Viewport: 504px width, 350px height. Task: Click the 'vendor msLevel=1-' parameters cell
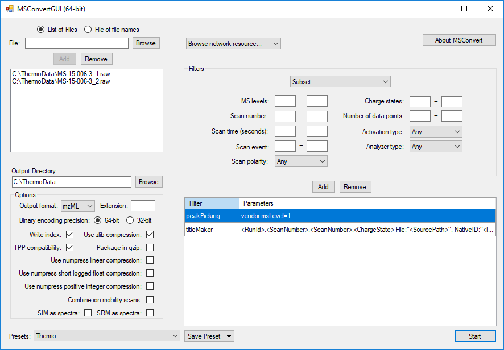(367, 216)
